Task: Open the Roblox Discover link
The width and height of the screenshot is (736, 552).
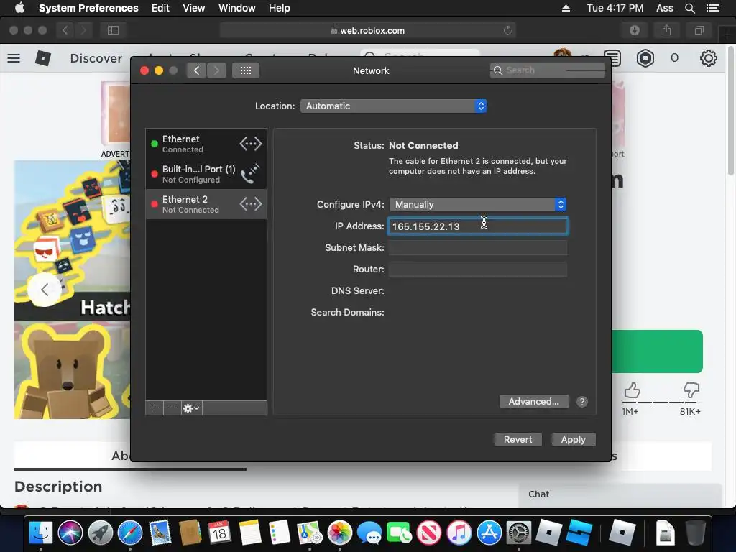Action: [96, 58]
